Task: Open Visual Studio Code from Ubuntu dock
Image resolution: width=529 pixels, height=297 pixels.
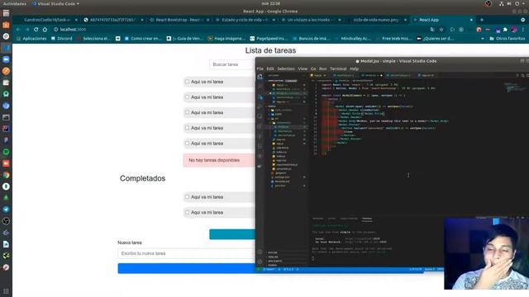Action: [6, 48]
